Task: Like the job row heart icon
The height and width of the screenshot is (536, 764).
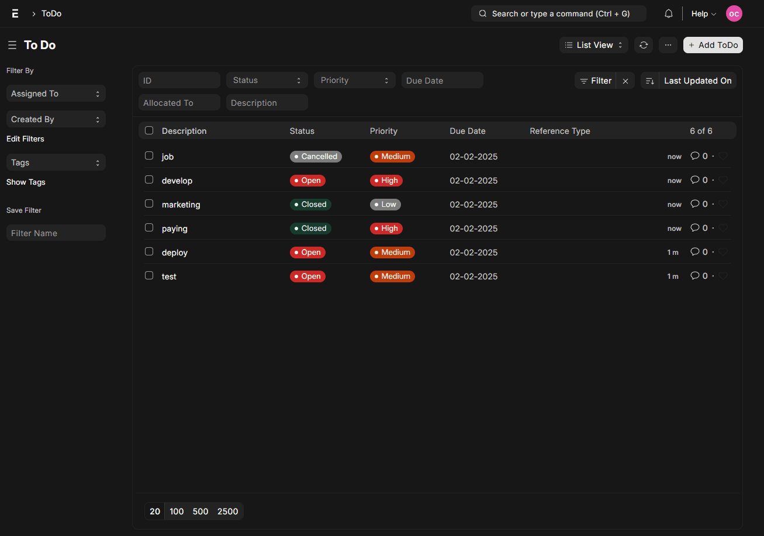Action: coord(723,156)
